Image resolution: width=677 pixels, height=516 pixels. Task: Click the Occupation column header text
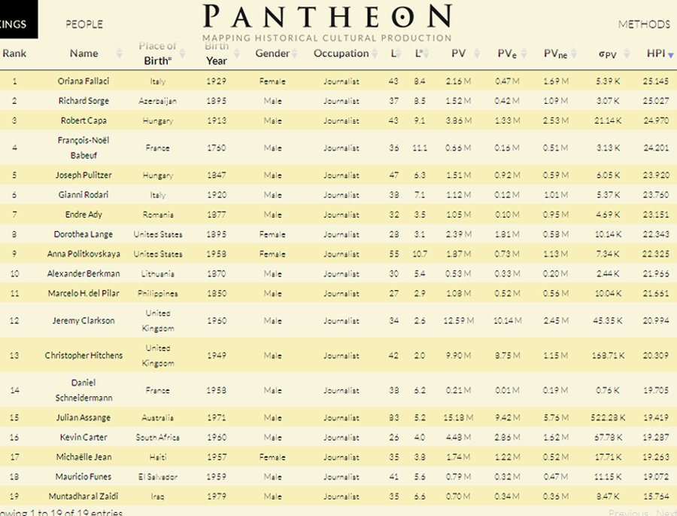341,53
